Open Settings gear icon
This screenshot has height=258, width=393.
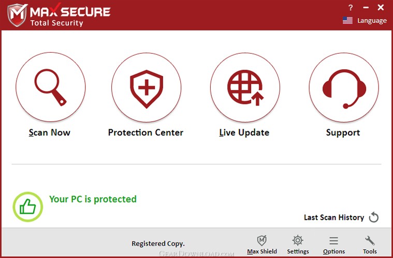(x=298, y=240)
